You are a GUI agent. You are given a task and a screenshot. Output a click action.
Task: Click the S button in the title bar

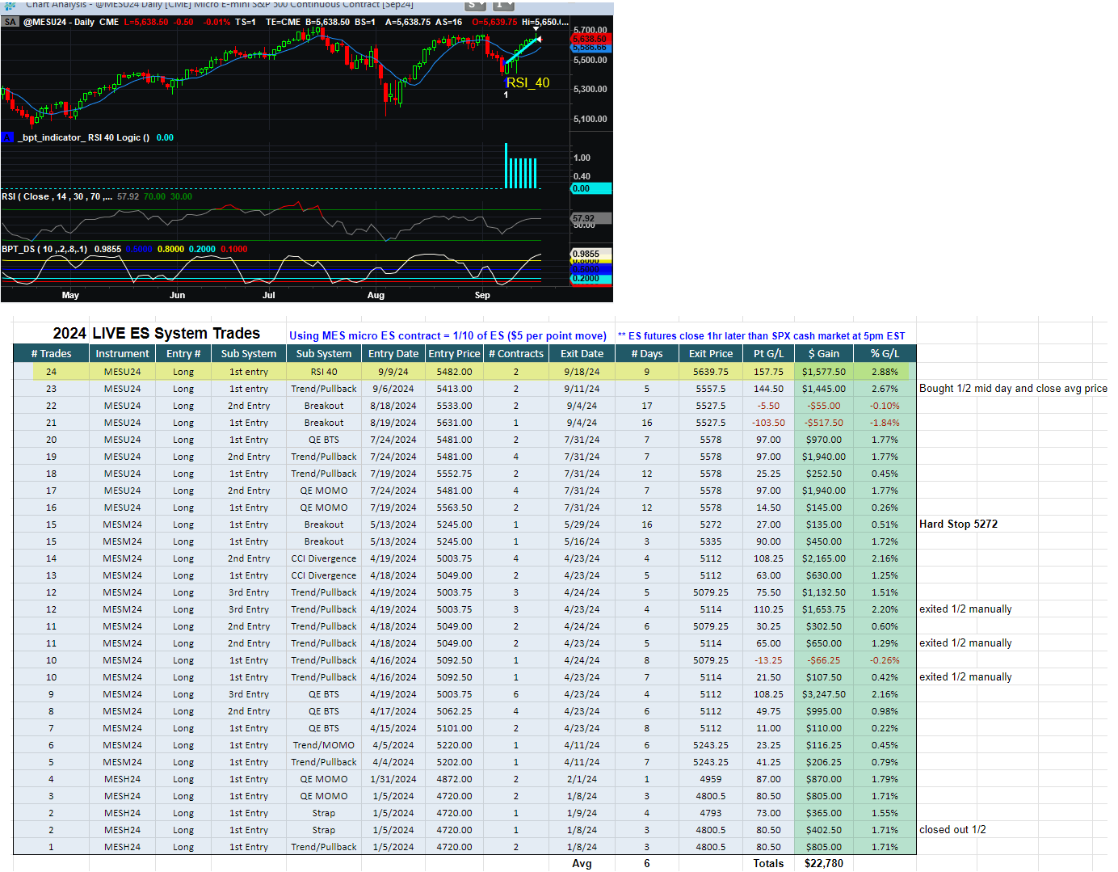click(x=476, y=5)
